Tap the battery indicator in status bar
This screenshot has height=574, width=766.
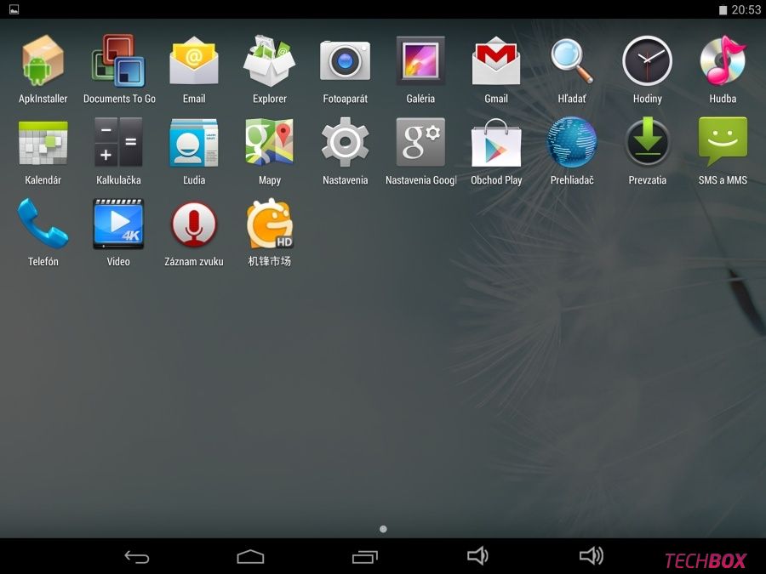click(x=723, y=10)
